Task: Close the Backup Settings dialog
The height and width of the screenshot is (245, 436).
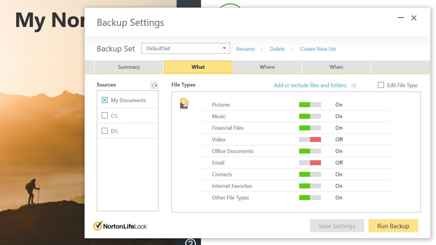Action: [x=414, y=18]
